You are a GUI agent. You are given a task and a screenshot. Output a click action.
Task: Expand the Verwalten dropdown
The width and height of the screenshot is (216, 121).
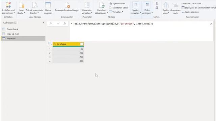click(116, 12)
